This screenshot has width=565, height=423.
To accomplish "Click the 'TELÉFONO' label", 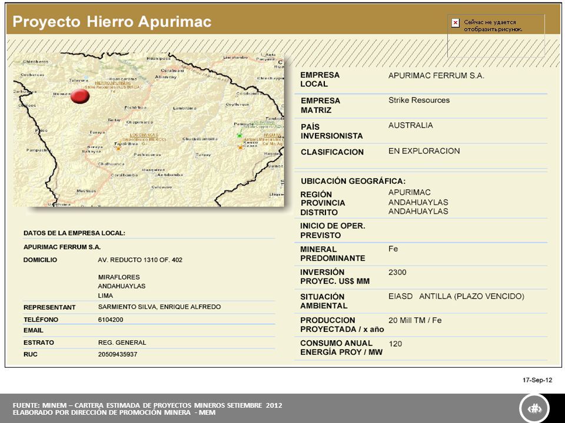I will pos(41,320).
